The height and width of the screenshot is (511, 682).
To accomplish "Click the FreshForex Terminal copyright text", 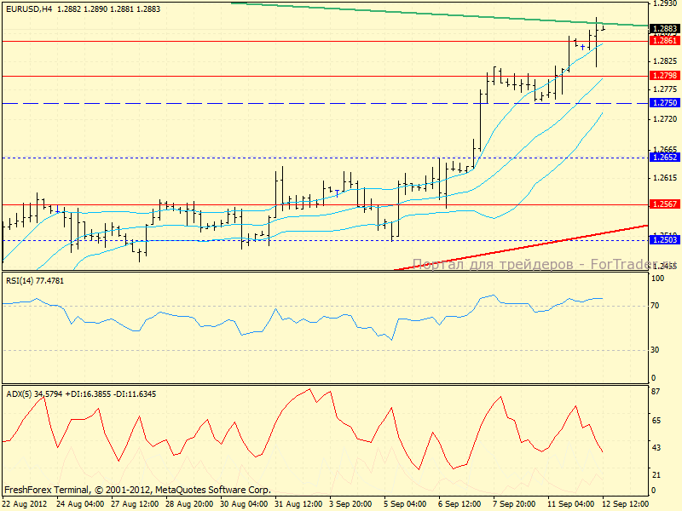I will (137, 490).
